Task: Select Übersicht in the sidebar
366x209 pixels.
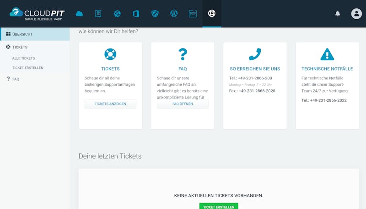Action: [35, 34]
